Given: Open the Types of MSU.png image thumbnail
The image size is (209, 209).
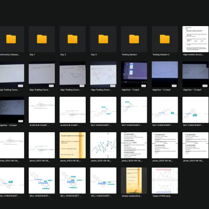Looking at the screenshot, I should (x=165, y=180).
